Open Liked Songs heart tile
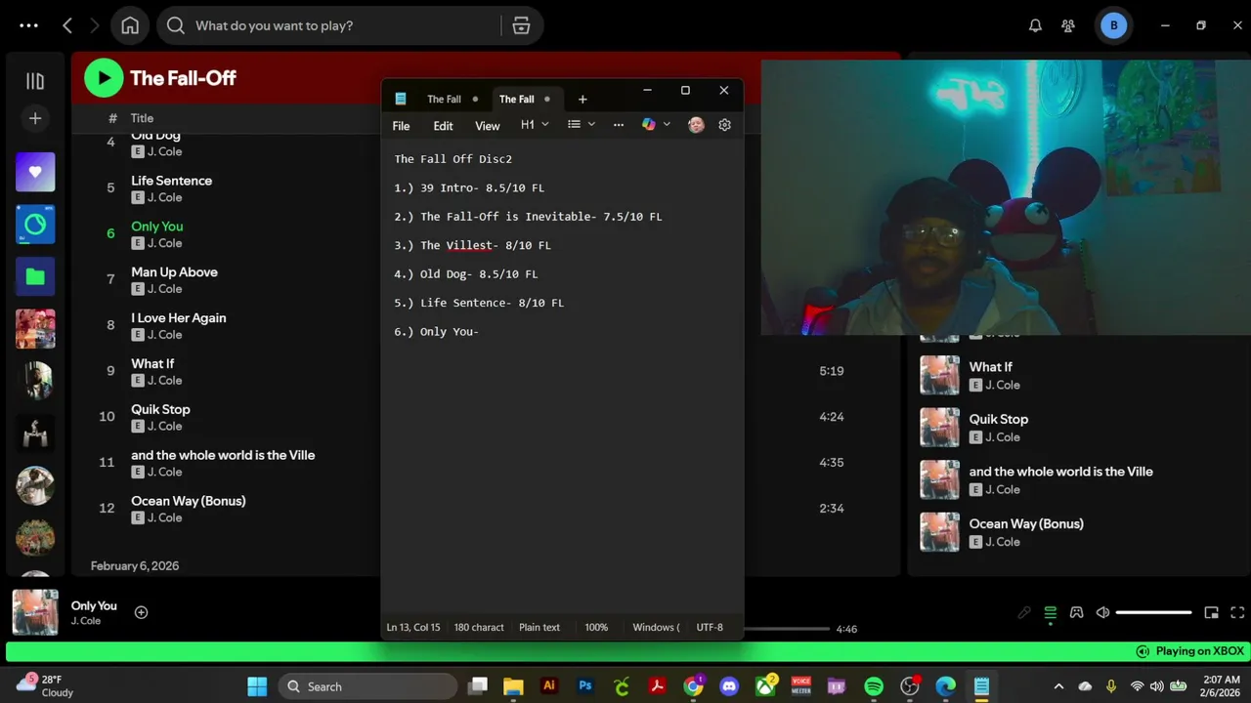The image size is (1251, 703). 35,172
